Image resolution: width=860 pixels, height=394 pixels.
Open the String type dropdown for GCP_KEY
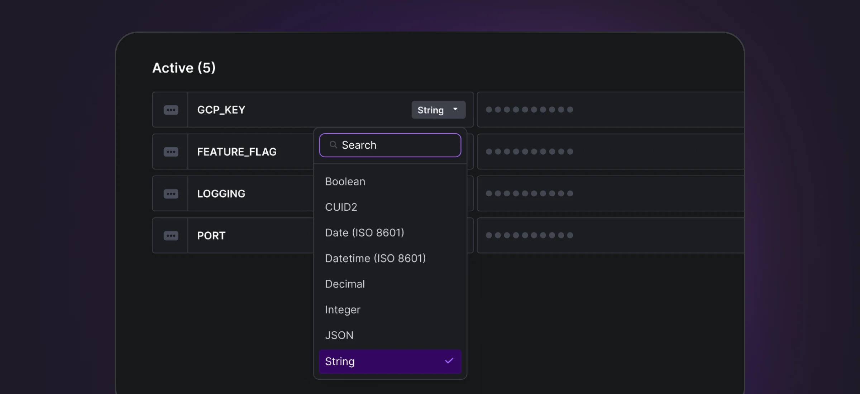click(x=431, y=110)
